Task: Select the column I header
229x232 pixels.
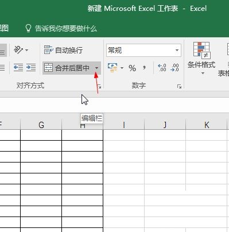Action: (124, 125)
